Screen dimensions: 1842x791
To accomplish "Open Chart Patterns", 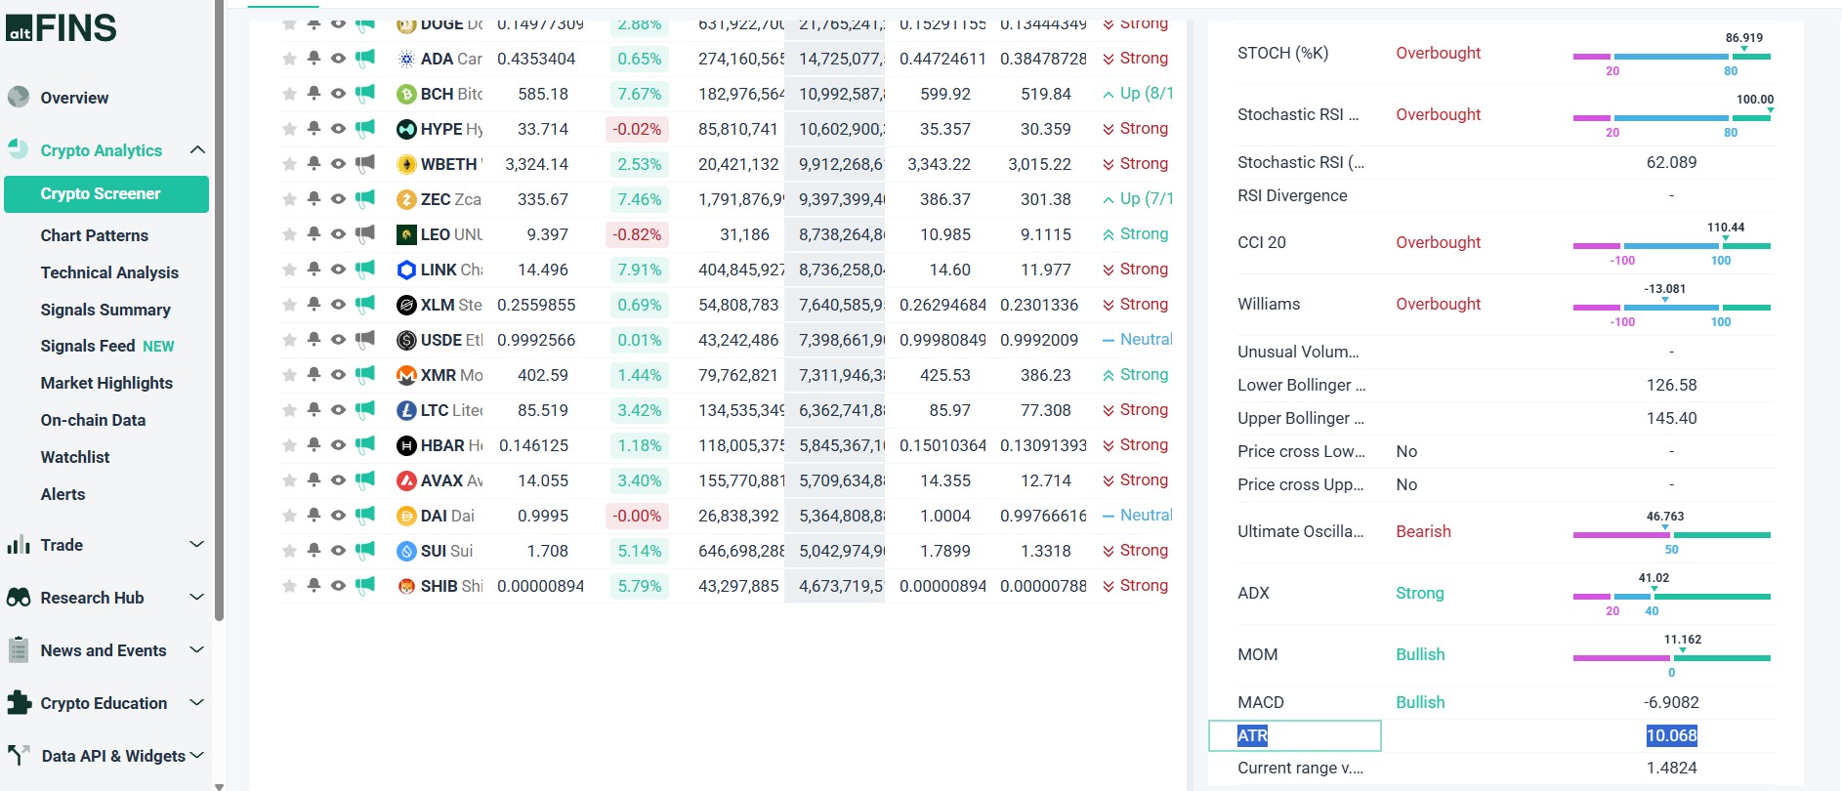I will click(95, 235).
